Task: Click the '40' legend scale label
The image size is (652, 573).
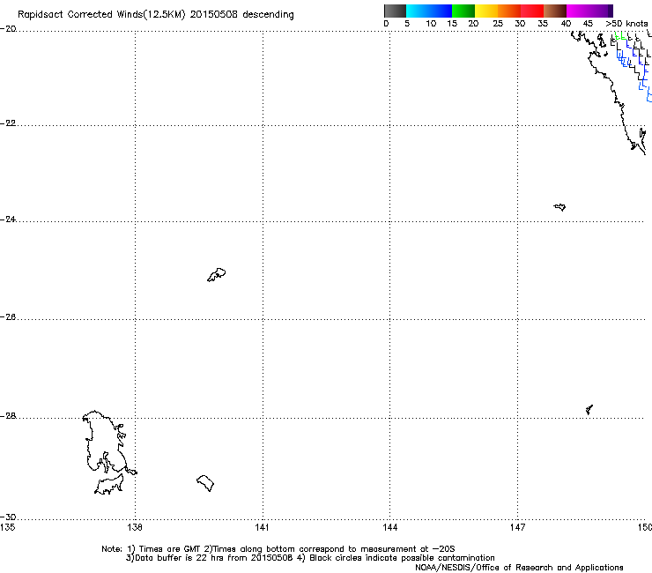Action: (x=566, y=24)
